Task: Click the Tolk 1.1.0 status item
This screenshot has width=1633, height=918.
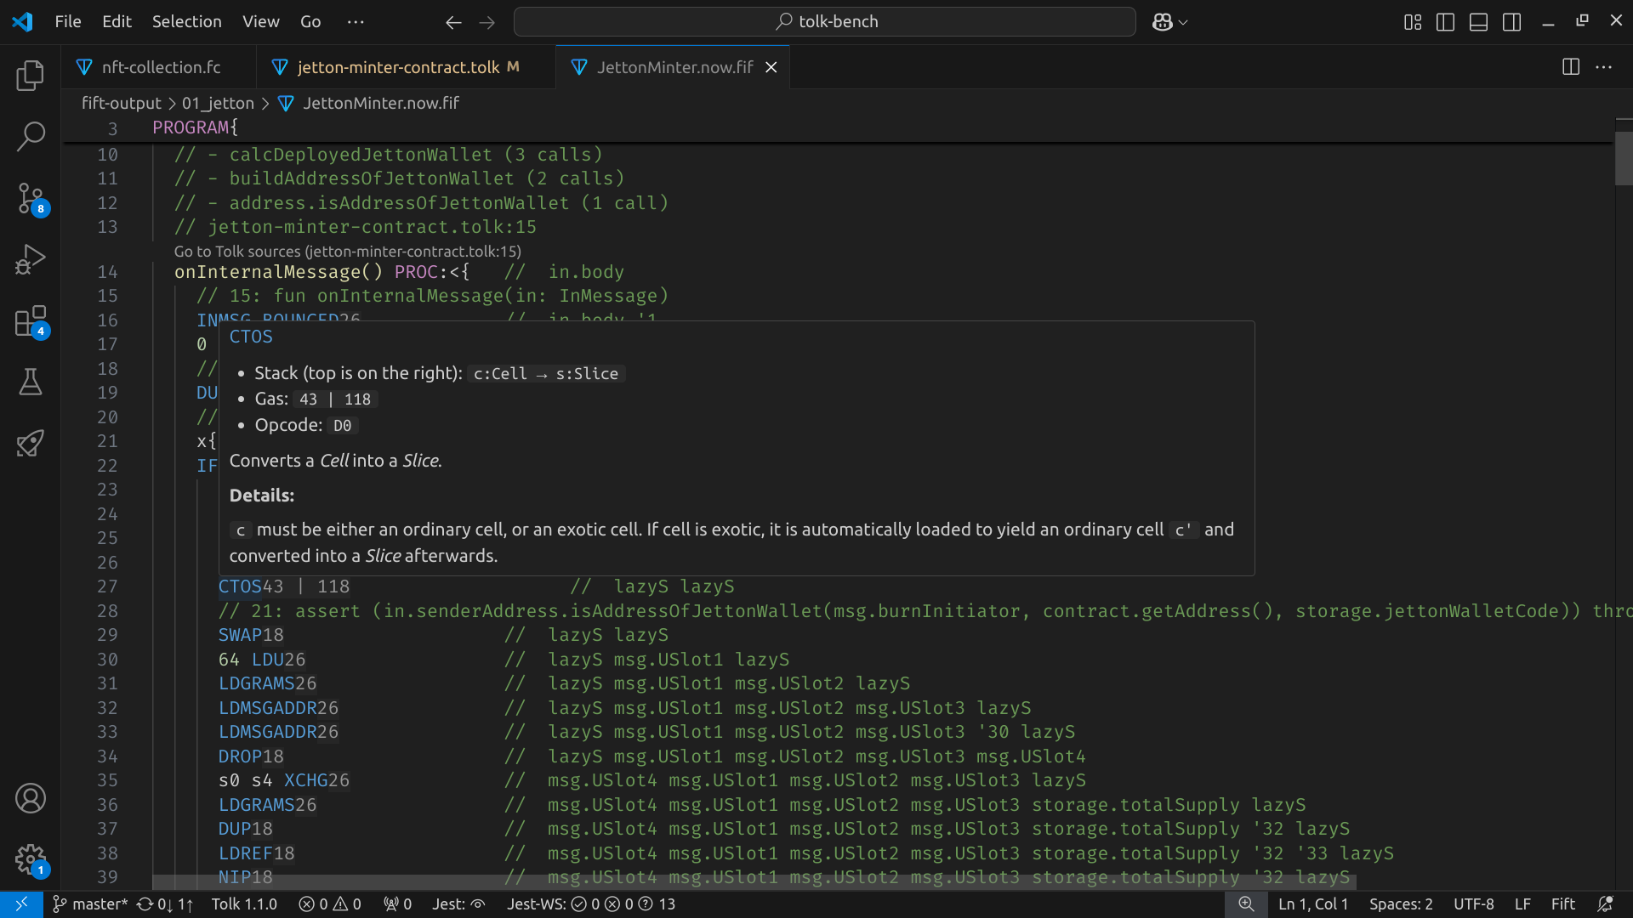Action: point(244,904)
